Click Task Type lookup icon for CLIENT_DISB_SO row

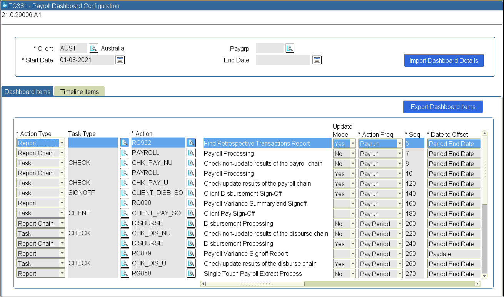(x=125, y=193)
